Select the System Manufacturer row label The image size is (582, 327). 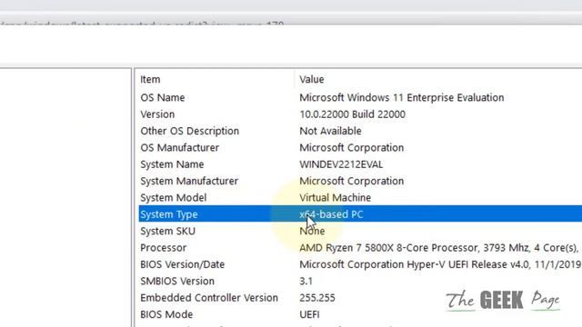(189, 181)
